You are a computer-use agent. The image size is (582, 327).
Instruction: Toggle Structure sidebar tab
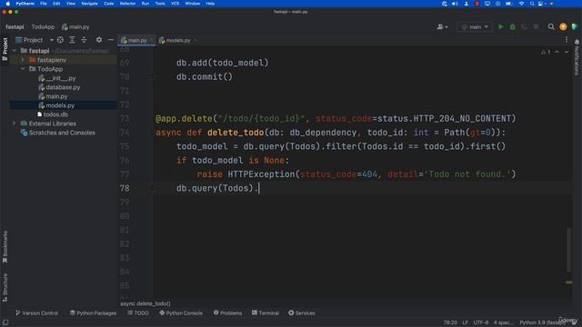5,288
